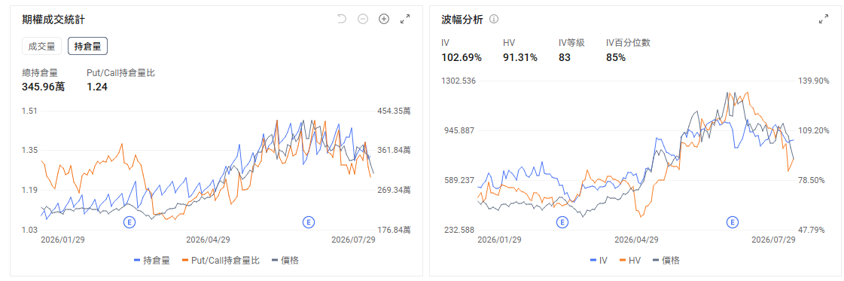Toggle 價格 legend in options statistics chart

(x=286, y=261)
